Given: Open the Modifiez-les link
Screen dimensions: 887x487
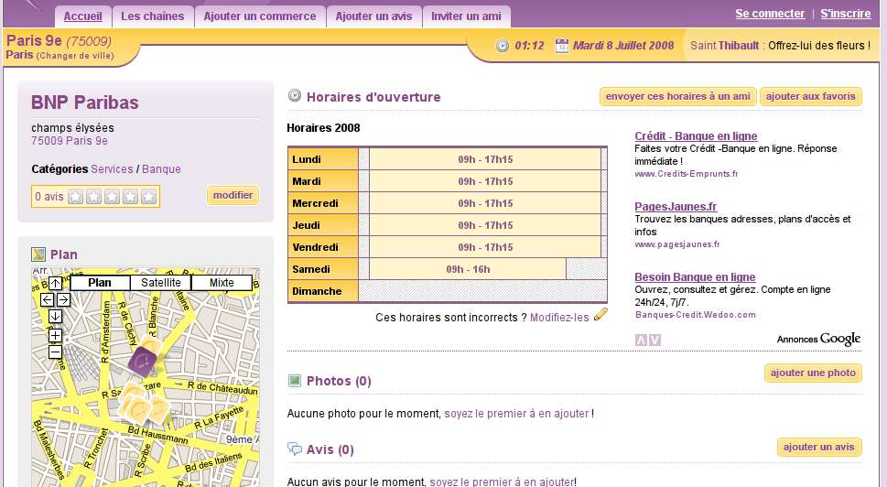Looking at the screenshot, I should point(559,318).
